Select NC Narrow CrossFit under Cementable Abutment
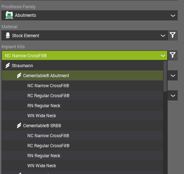Viewport: 184px width, 174px height. pos(83,86)
